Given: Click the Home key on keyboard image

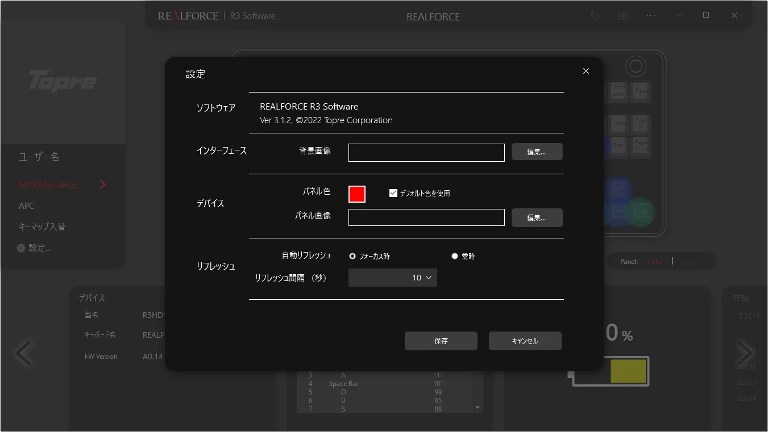Looking at the screenshot, I should point(618,123).
